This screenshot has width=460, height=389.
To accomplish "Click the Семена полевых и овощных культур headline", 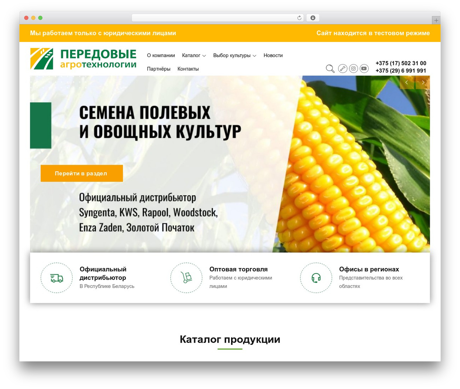I will click(160, 122).
